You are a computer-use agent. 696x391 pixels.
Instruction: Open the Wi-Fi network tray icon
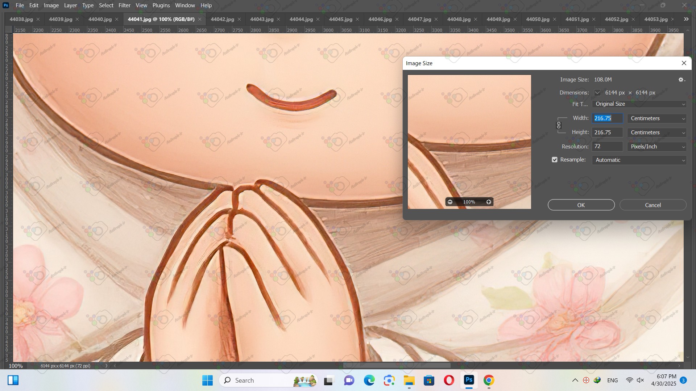pos(630,380)
